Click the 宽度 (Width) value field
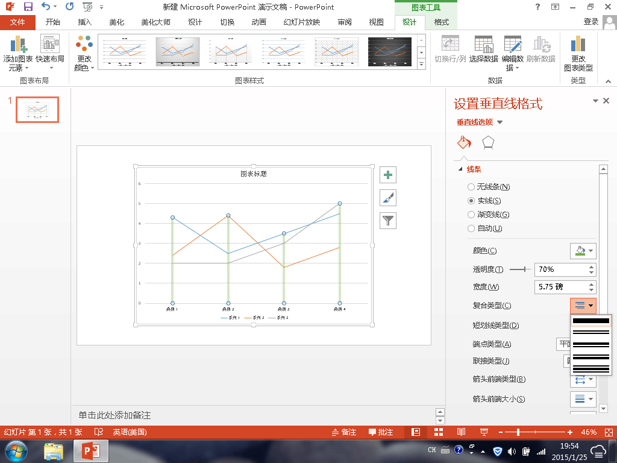 561,286
